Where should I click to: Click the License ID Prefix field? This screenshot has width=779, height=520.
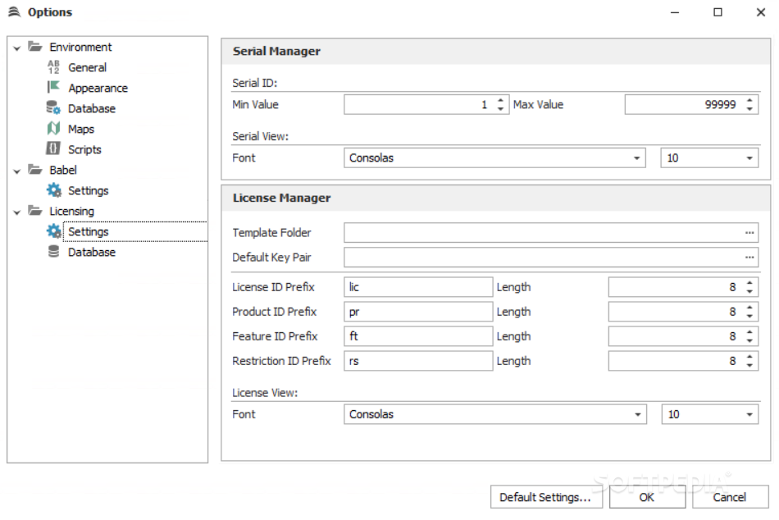click(418, 287)
